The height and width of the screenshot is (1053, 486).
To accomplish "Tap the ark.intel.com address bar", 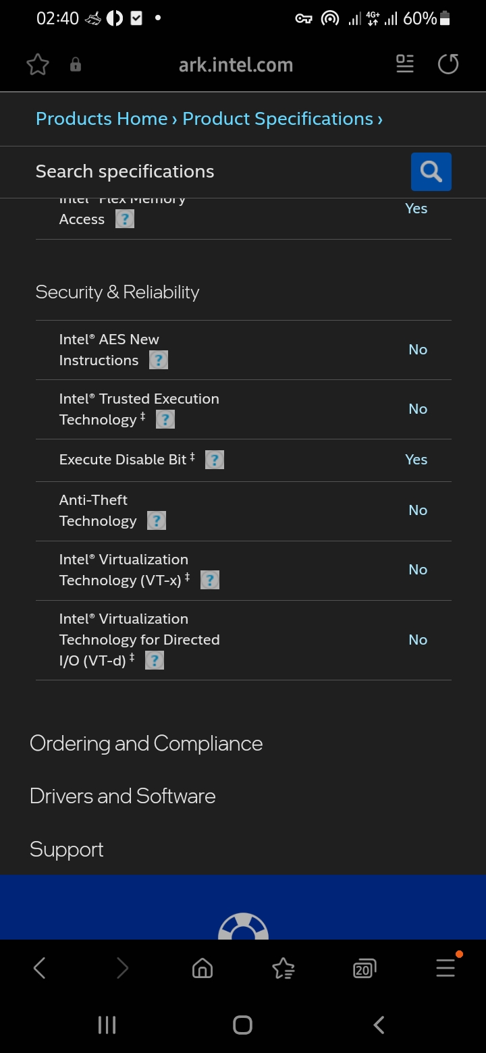I will tap(236, 65).
